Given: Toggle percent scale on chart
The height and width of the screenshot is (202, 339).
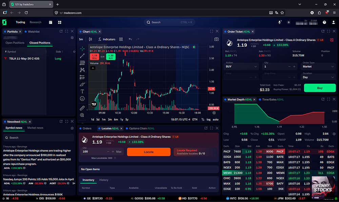Looking at the screenshot, I should coord(203,120).
